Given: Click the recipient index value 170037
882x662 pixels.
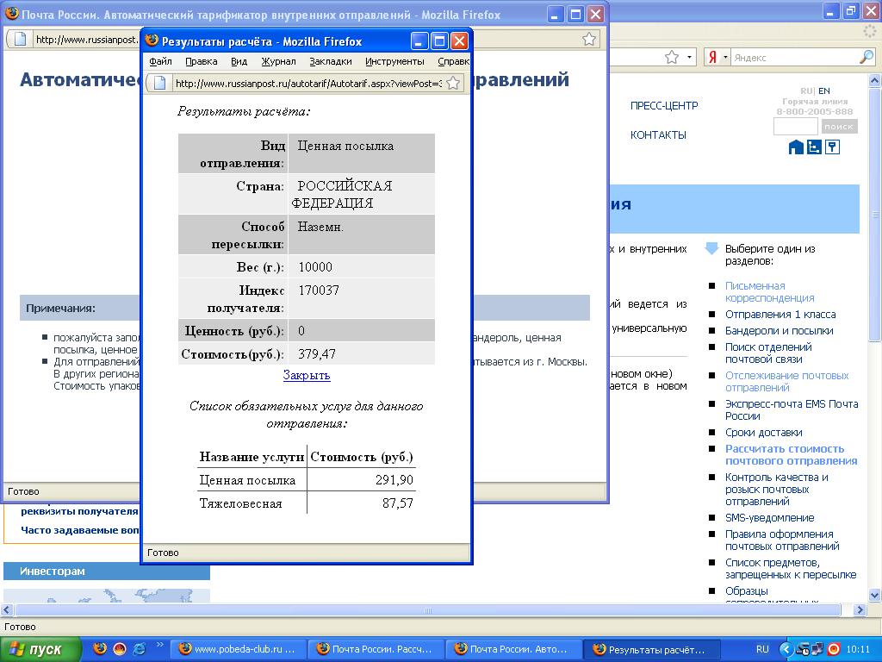Looking at the screenshot, I should (319, 290).
